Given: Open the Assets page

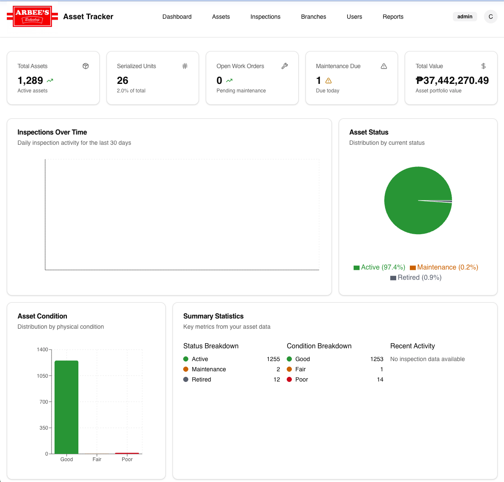Looking at the screenshot, I should click(x=221, y=17).
